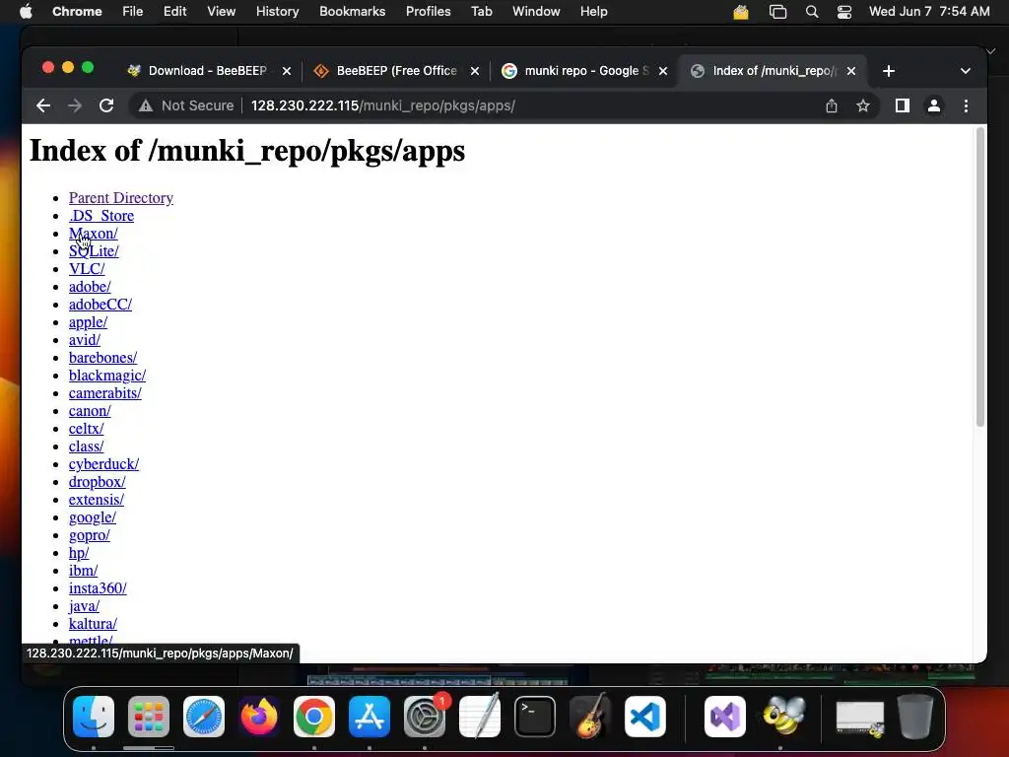Open GarageBand from the Dock
The height and width of the screenshot is (757, 1009).
tap(590, 717)
